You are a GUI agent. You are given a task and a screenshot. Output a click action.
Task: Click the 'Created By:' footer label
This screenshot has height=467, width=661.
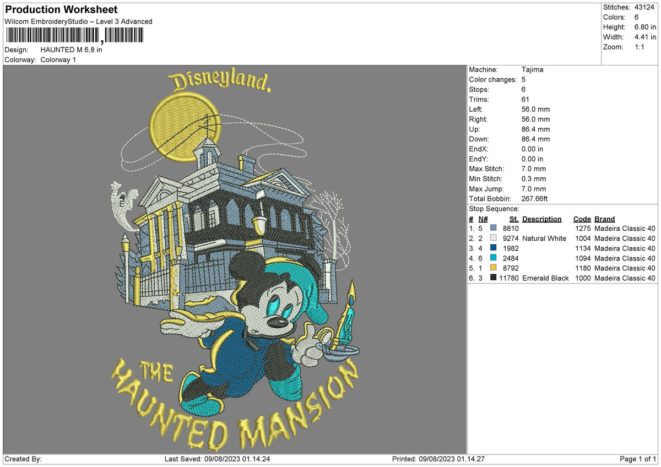coord(23,459)
